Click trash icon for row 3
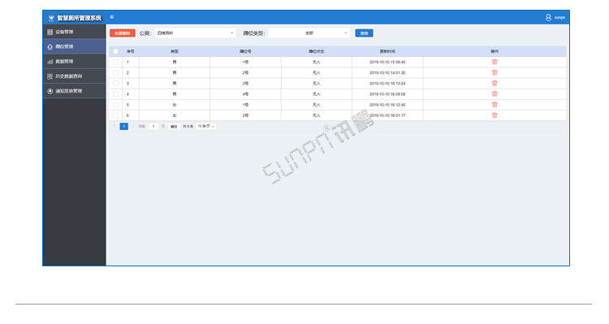The image size is (609, 324). pos(495,83)
